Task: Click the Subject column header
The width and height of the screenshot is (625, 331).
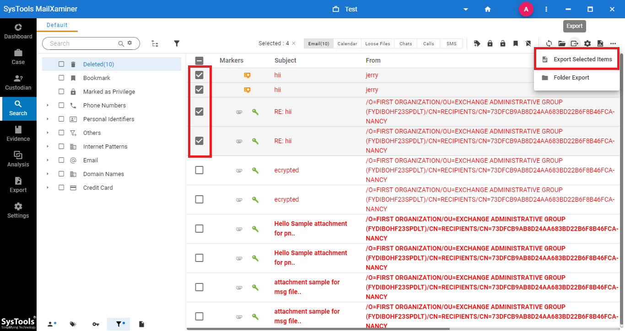Action: coord(286,60)
